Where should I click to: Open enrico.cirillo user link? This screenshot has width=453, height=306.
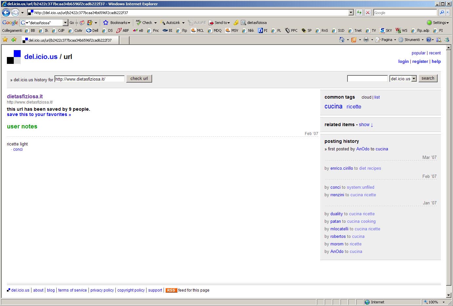tap(342, 168)
